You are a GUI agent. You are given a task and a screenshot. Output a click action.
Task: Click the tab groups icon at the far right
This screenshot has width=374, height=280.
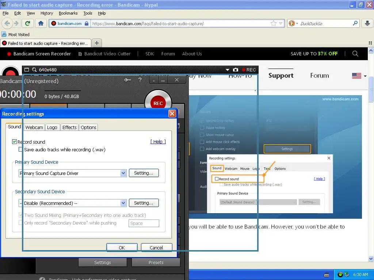click(370, 43)
